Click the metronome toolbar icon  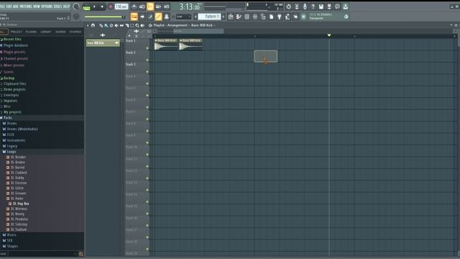point(134,6)
